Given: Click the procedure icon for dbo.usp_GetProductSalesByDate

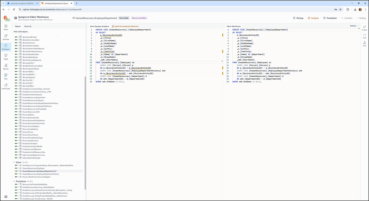Looking at the screenshot, I should click(20, 184).
